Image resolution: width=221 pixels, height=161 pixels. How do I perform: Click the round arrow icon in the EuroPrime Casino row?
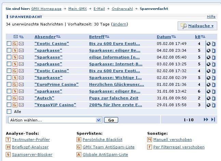(x=208, y=84)
